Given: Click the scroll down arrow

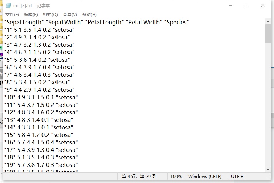Looking at the screenshot, I should click(268, 169).
